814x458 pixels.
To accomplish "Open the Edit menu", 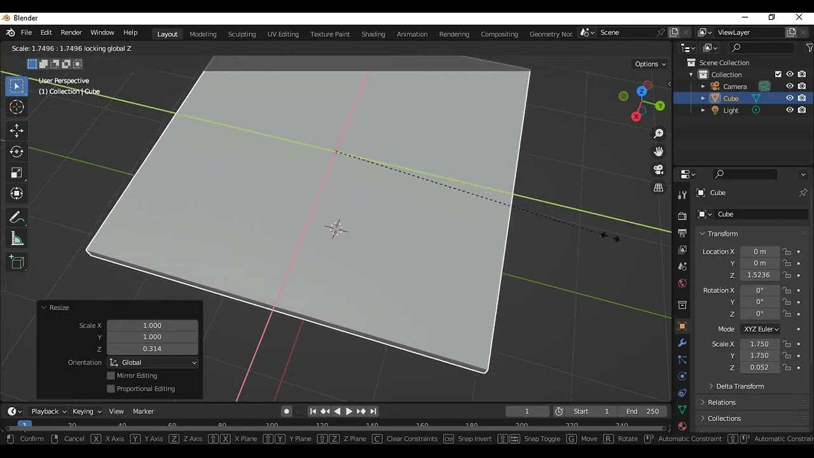I will 46,32.
